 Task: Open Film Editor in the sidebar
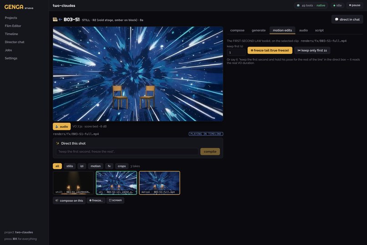[13, 26]
